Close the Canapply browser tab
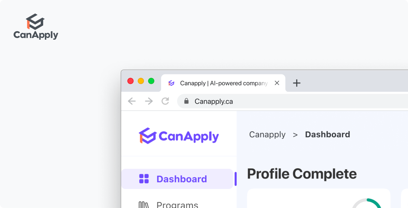The width and height of the screenshot is (408, 208). coord(277,83)
